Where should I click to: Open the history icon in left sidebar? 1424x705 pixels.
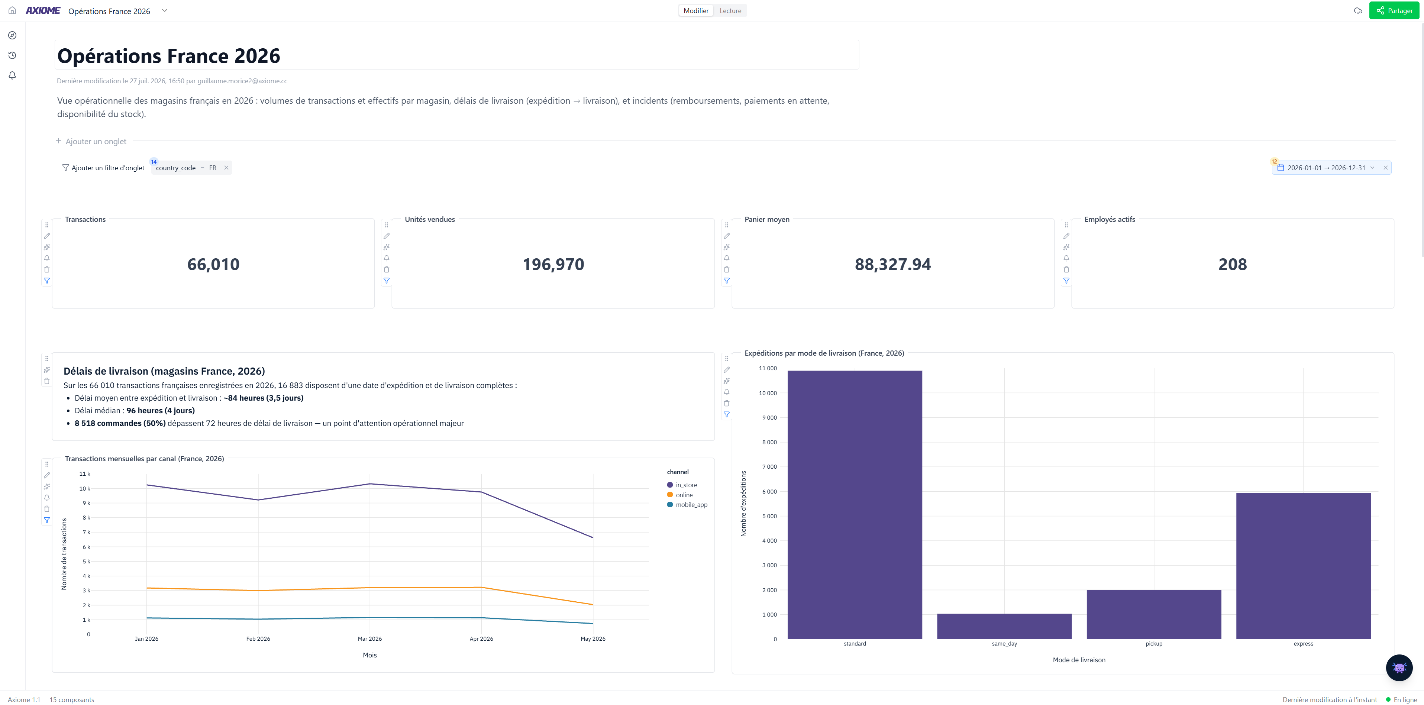pyautogui.click(x=12, y=55)
